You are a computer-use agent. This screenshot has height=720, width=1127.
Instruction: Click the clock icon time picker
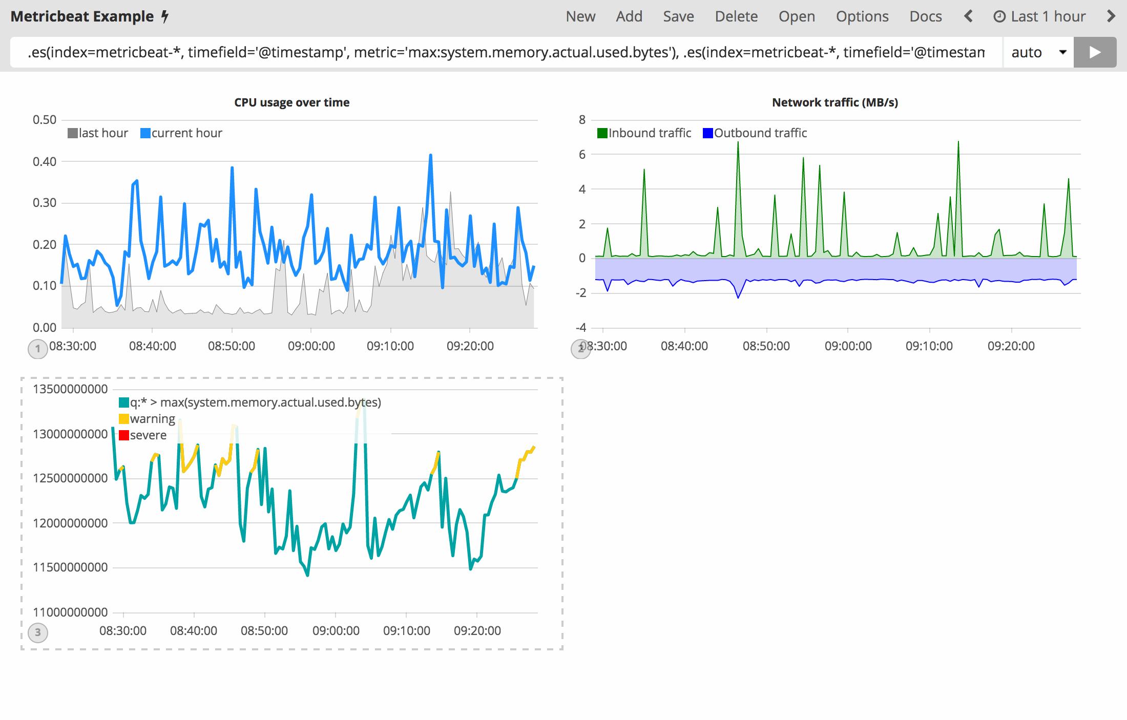[999, 16]
